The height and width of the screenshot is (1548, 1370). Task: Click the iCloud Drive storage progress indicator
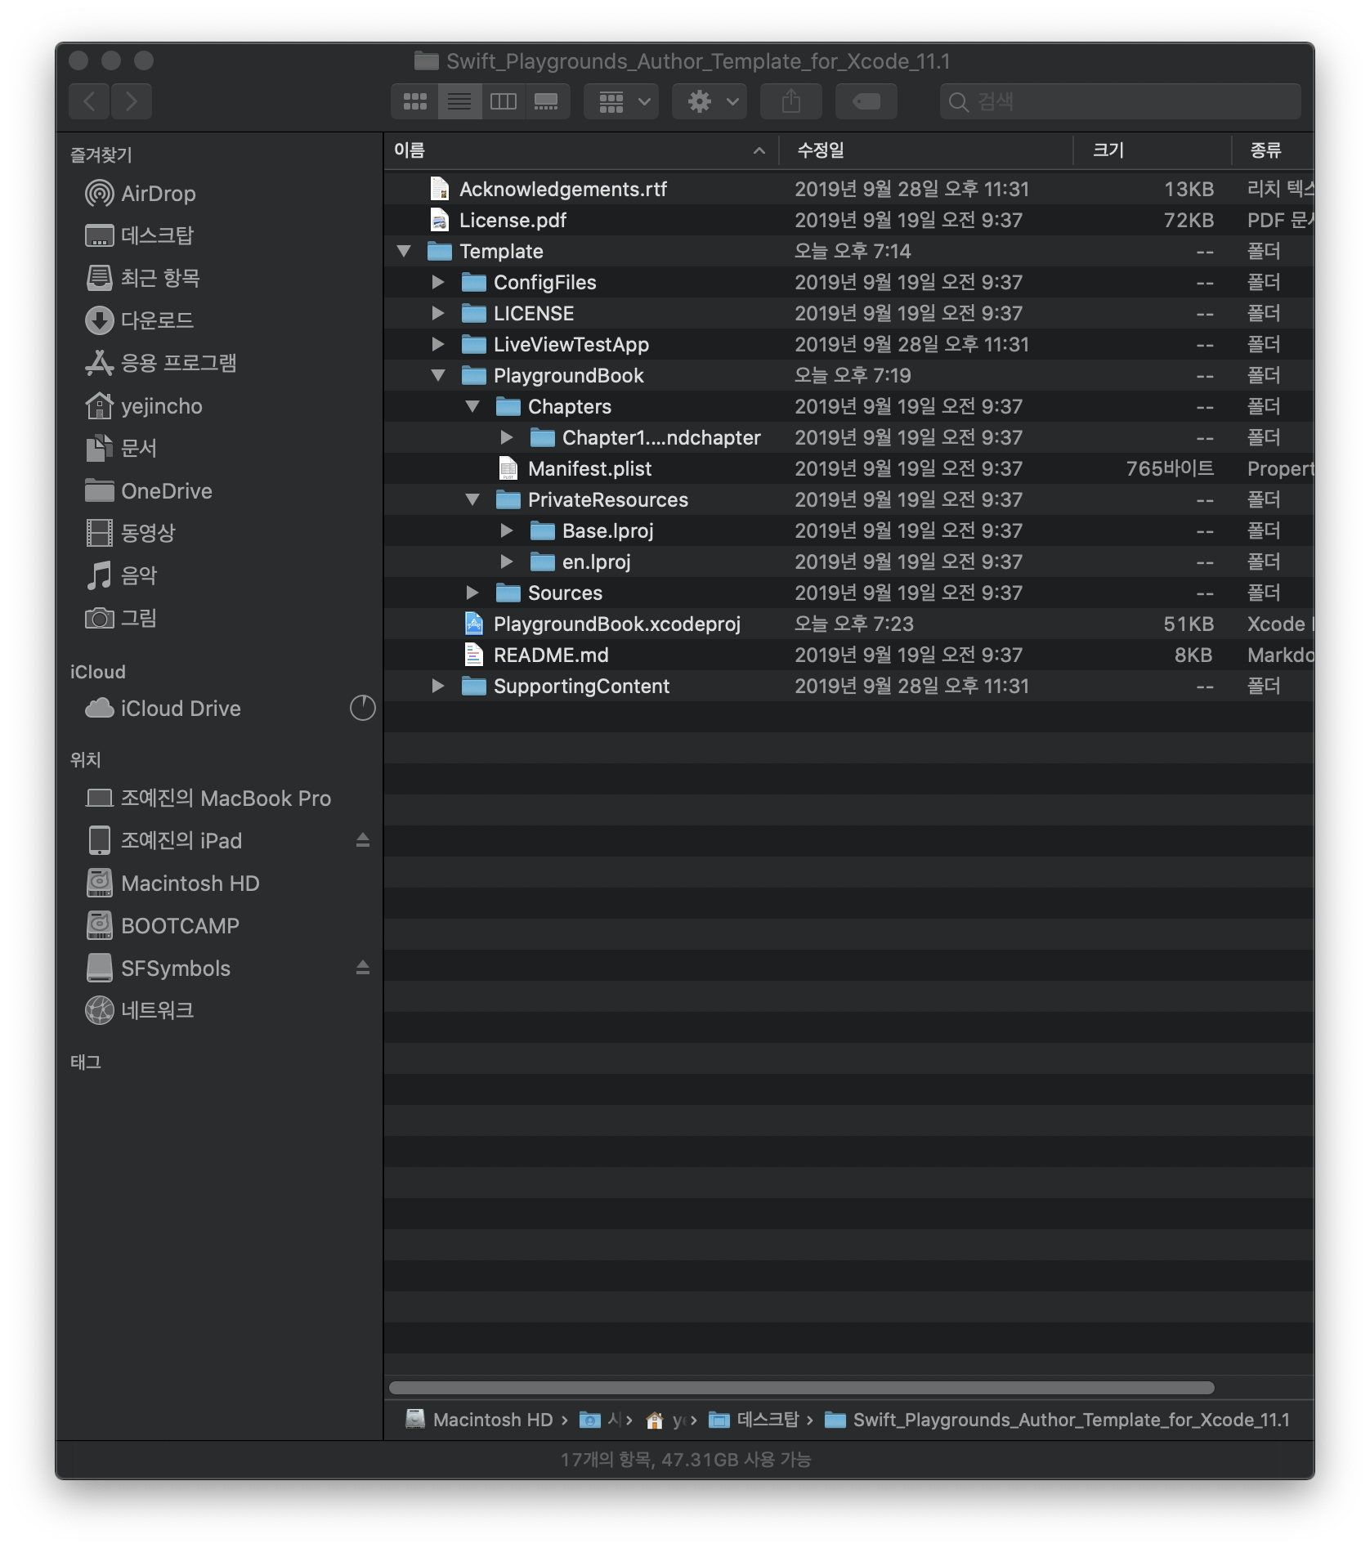pyautogui.click(x=363, y=708)
